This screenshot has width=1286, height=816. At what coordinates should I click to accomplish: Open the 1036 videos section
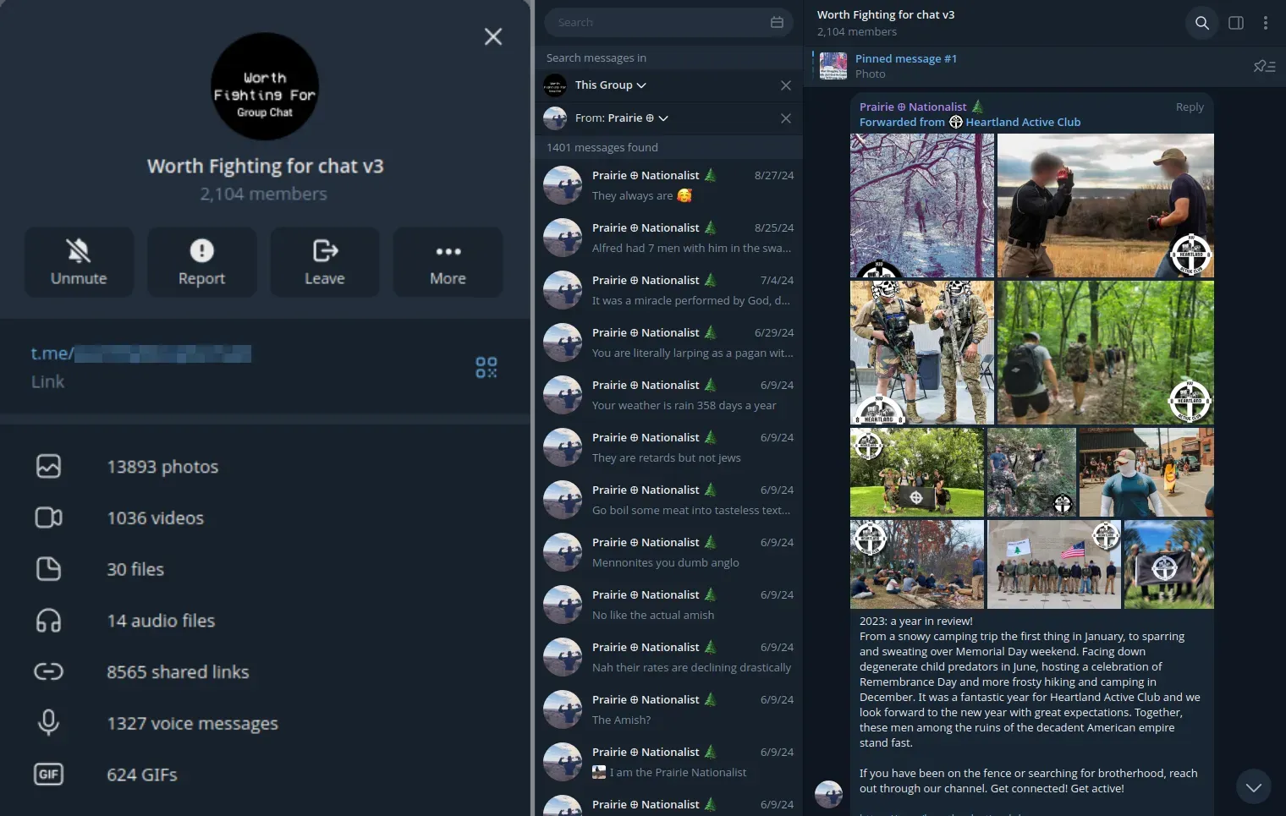click(156, 518)
